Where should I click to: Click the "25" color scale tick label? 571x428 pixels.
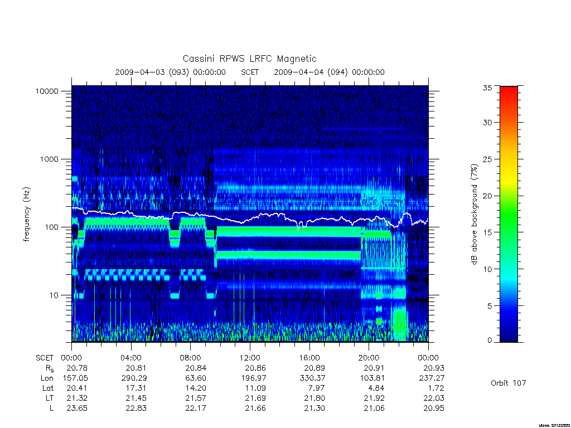coord(487,159)
